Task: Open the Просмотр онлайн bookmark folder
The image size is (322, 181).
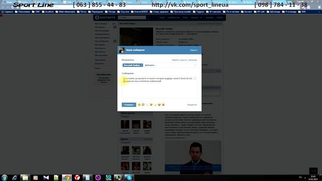Action: coord(181,12)
